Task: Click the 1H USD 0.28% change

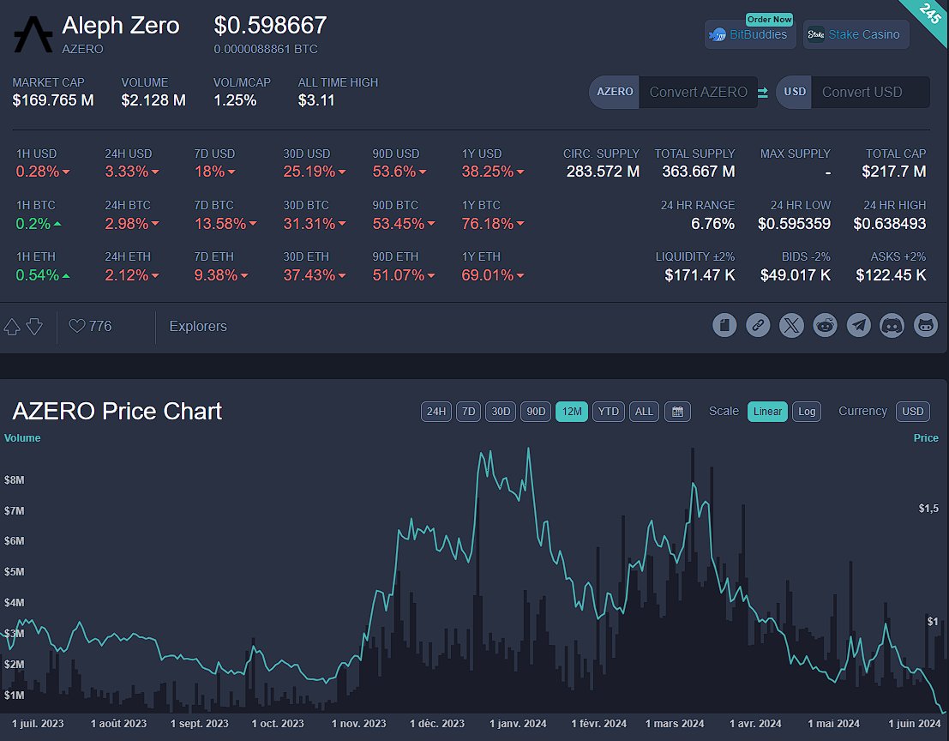Action: tap(43, 172)
